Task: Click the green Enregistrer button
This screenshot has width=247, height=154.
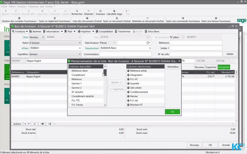Action: (224, 67)
